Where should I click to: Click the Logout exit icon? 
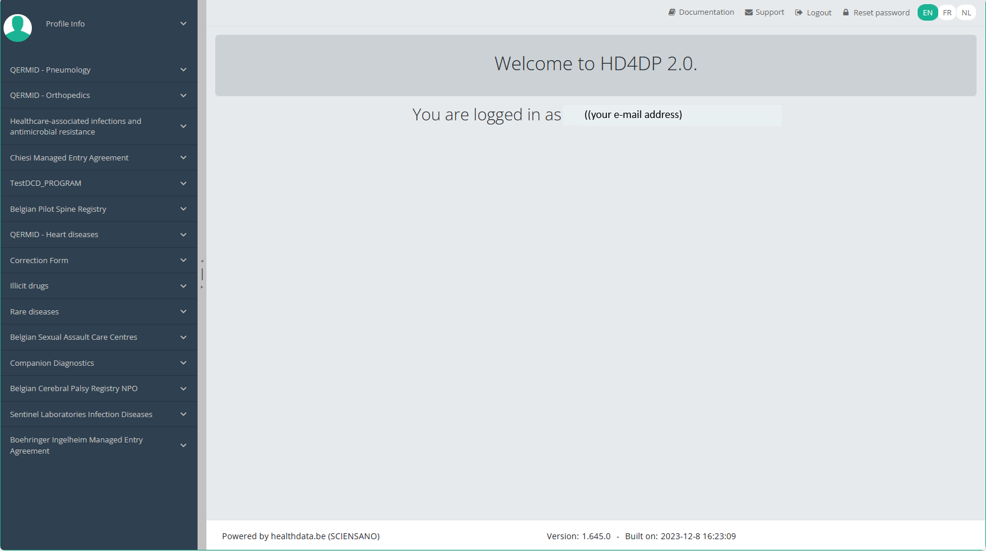tap(798, 12)
